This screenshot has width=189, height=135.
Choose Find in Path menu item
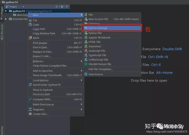(56, 47)
